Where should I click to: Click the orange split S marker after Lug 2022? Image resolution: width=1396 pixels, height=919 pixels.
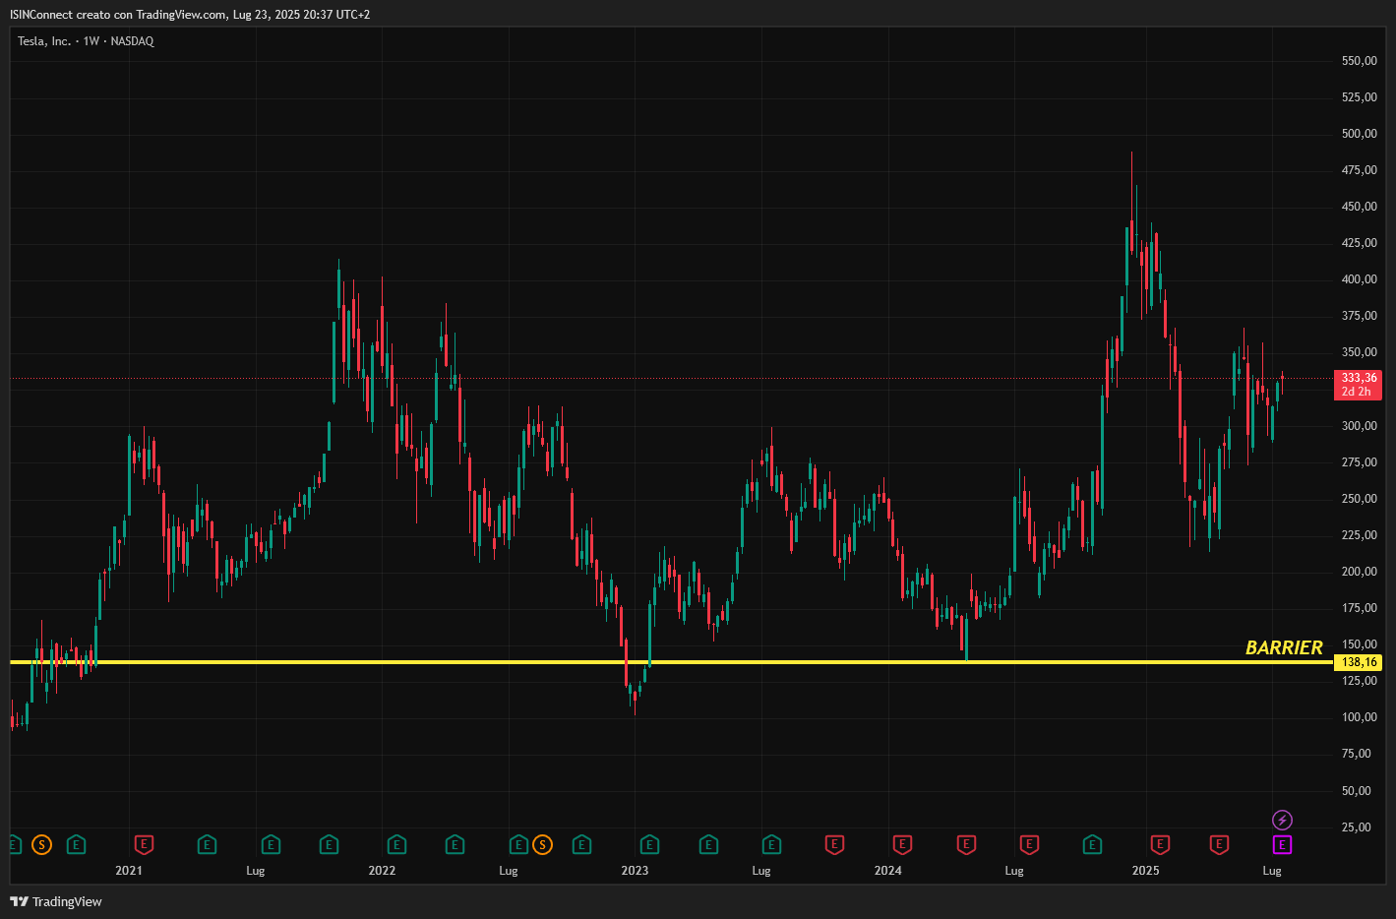[542, 844]
